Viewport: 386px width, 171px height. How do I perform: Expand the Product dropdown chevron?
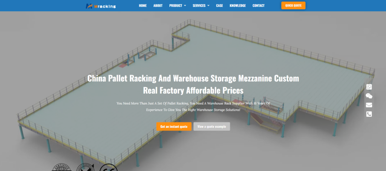pos(185,6)
